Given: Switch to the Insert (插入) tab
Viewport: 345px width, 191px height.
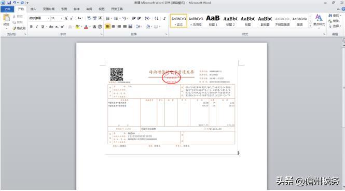Looking at the screenshot, I should click(33, 9).
